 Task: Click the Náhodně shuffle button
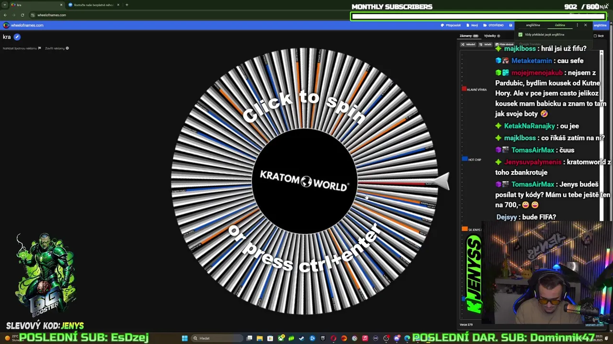468,44
